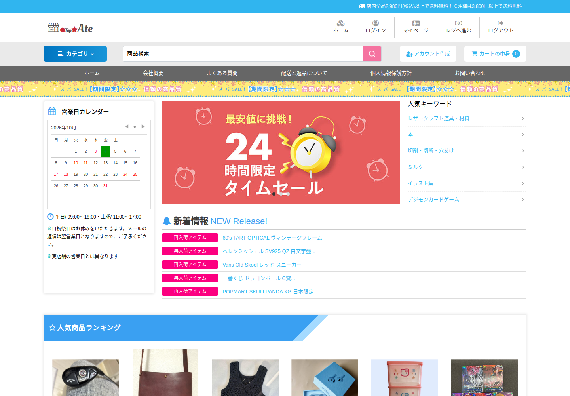Expand the 本 keyword chevron
The width and height of the screenshot is (570, 396).
tap(523, 135)
